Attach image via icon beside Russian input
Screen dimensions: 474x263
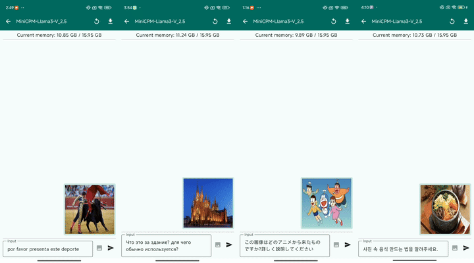[x=218, y=245]
